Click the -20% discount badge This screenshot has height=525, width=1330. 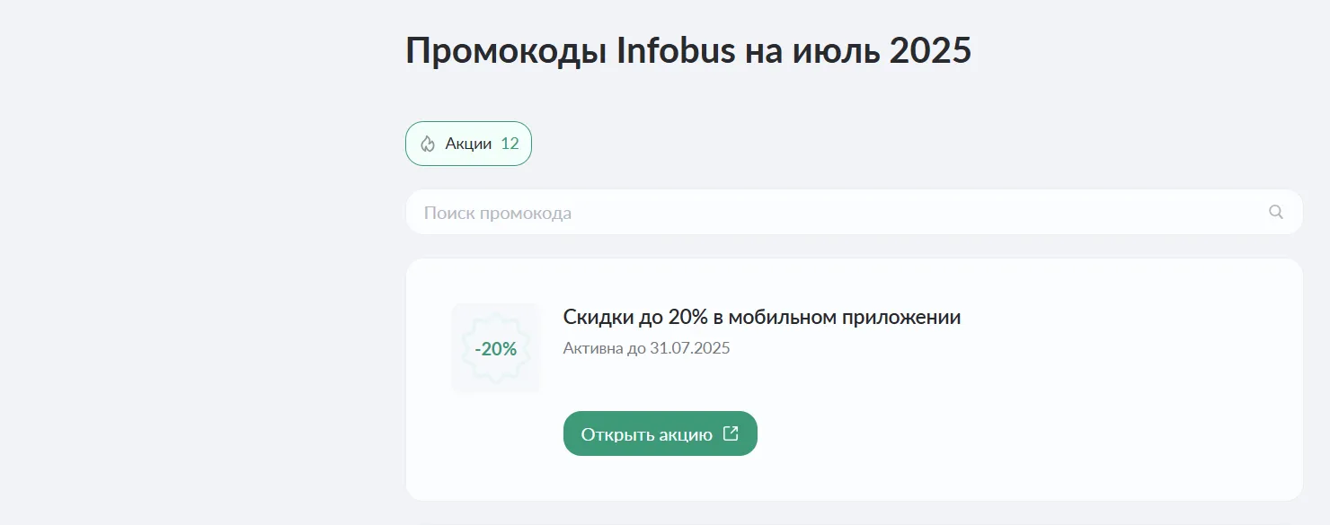[496, 348]
